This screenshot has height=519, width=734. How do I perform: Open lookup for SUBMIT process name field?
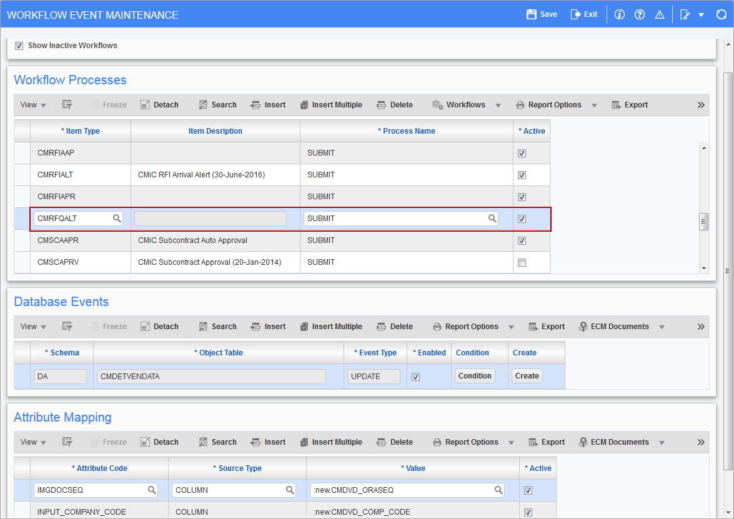point(492,218)
